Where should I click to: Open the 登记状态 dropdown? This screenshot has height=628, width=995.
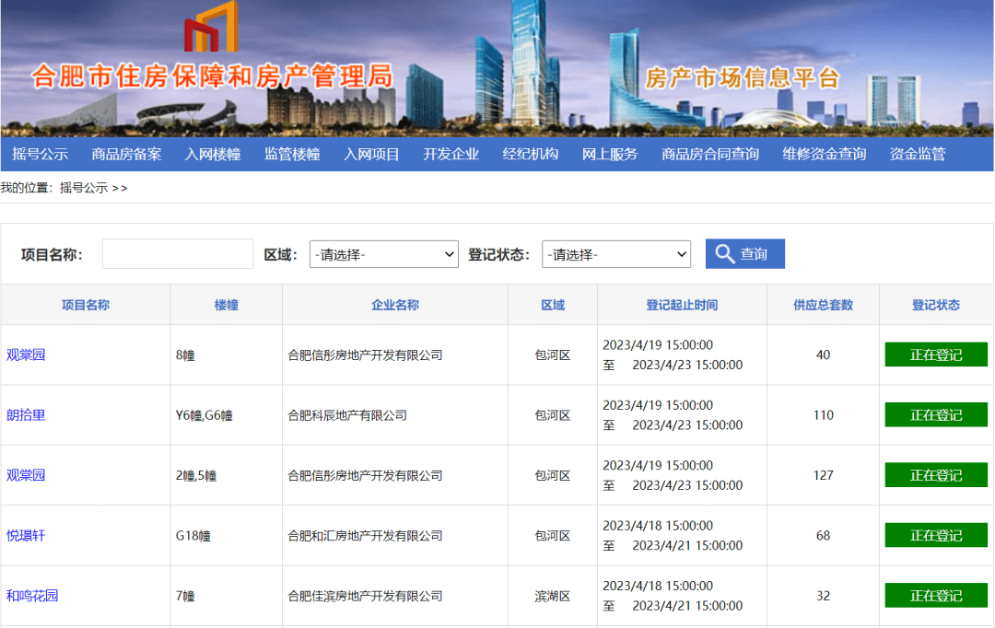click(616, 254)
